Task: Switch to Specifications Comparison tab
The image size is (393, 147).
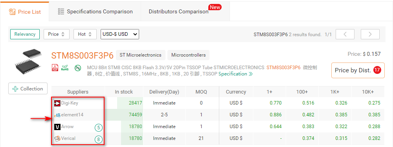Action: (x=95, y=11)
